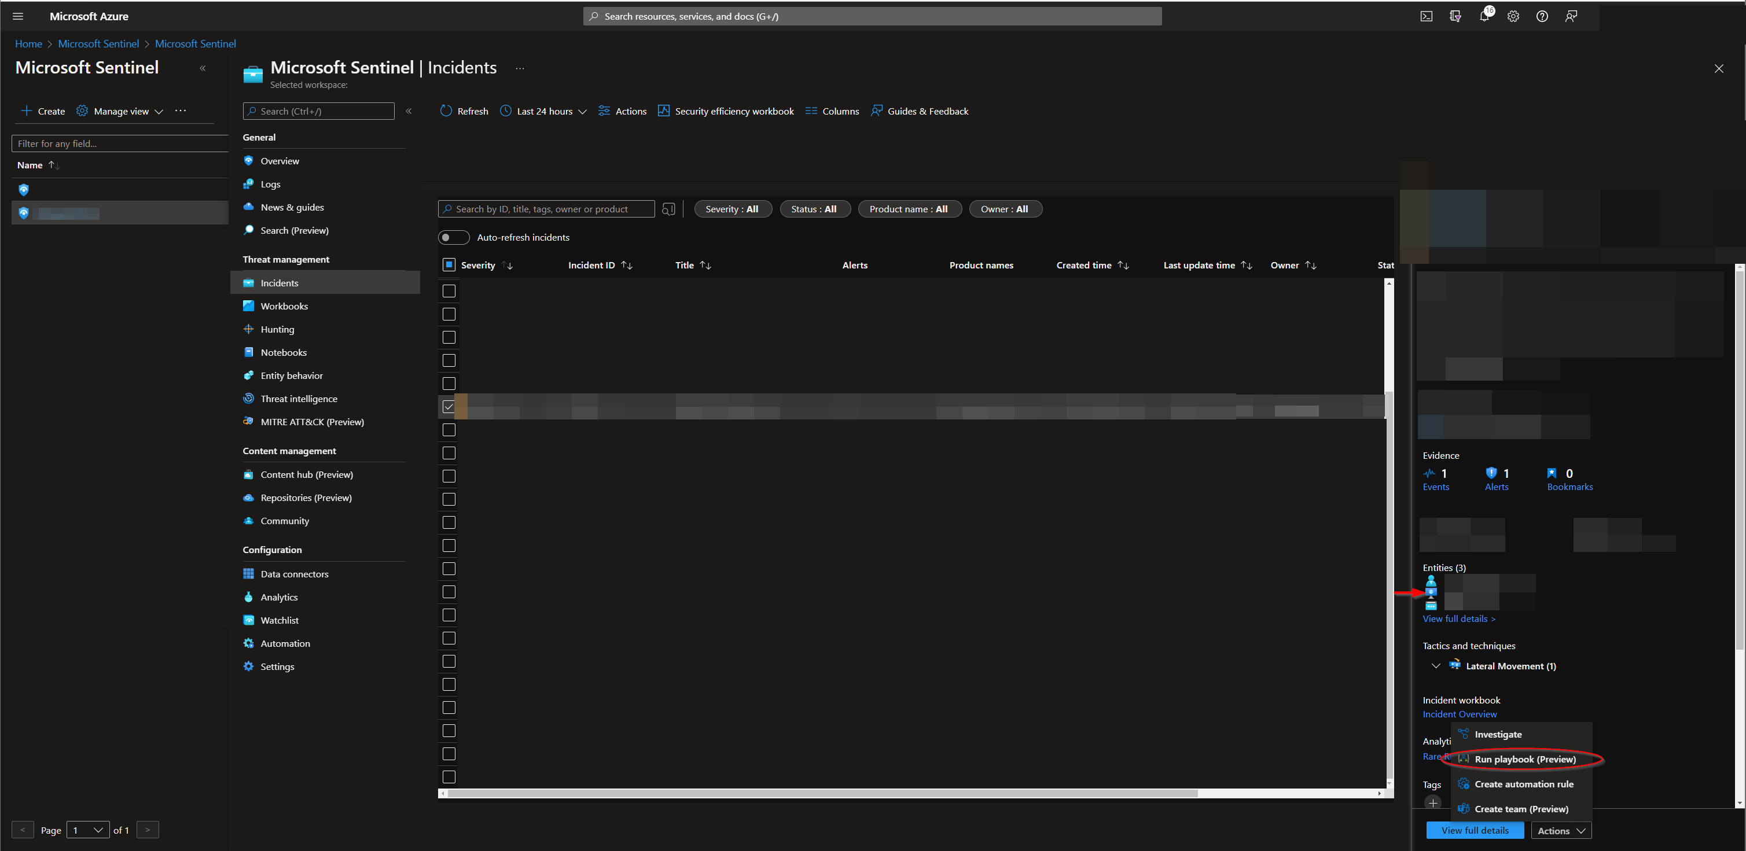This screenshot has height=851, width=1746.
Task: Open Sentinel Settings
Action: pyautogui.click(x=277, y=666)
